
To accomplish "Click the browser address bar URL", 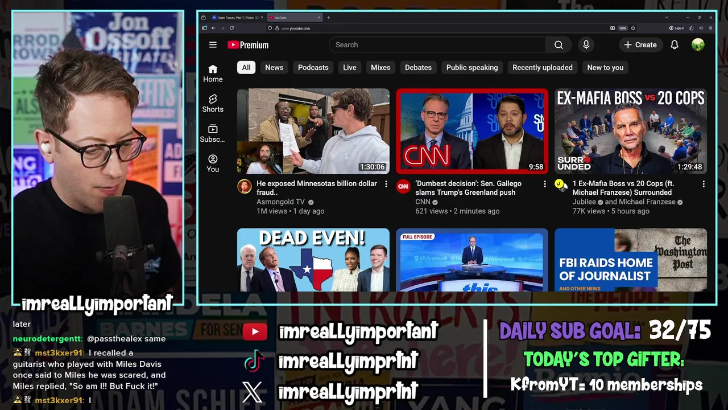I will (x=296, y=28).
